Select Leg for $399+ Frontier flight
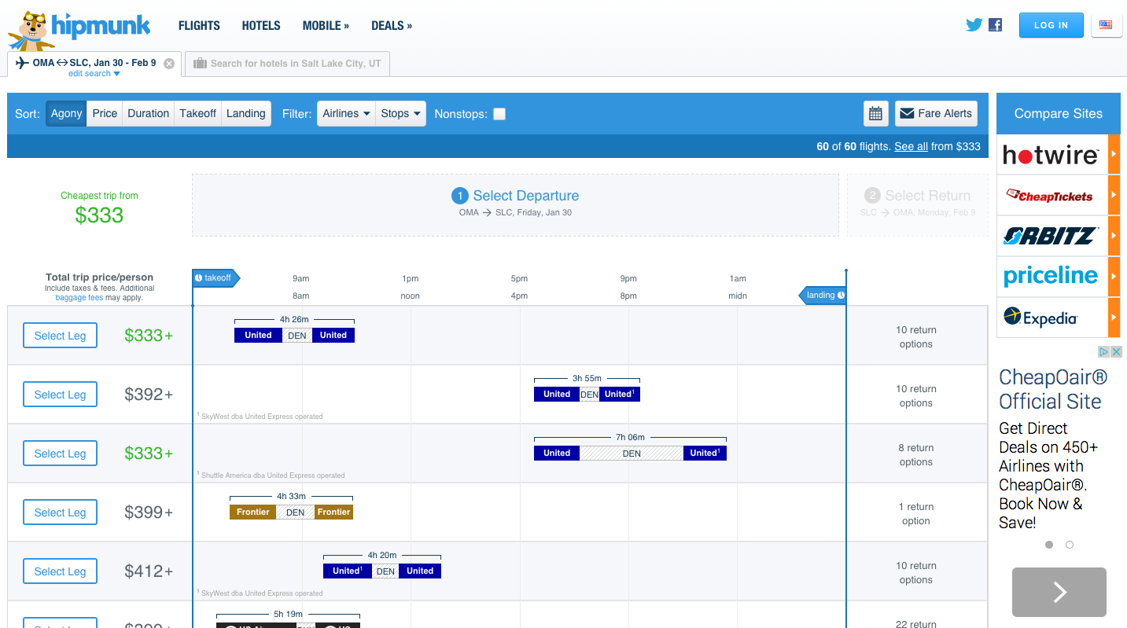Screen dimensions: 1127x628 60,512
